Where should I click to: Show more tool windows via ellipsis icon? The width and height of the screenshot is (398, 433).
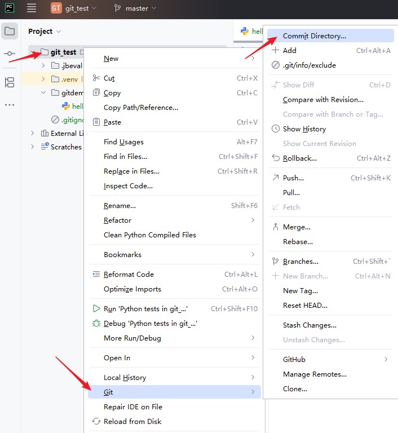pos(10,105)
